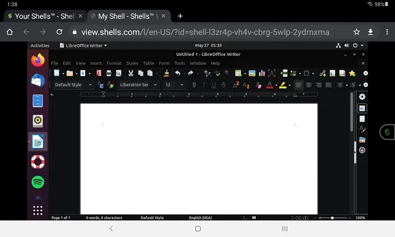The height and width of the screenshot is (237, 395).
Task: Click the Print document icon
Action: tap(109, 73)
